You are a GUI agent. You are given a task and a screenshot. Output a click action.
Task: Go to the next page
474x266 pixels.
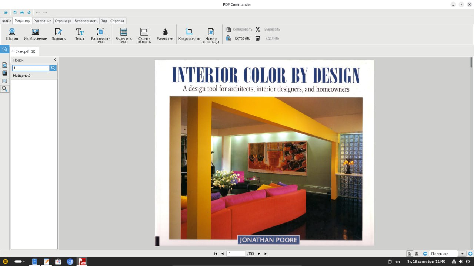[259, 254]
